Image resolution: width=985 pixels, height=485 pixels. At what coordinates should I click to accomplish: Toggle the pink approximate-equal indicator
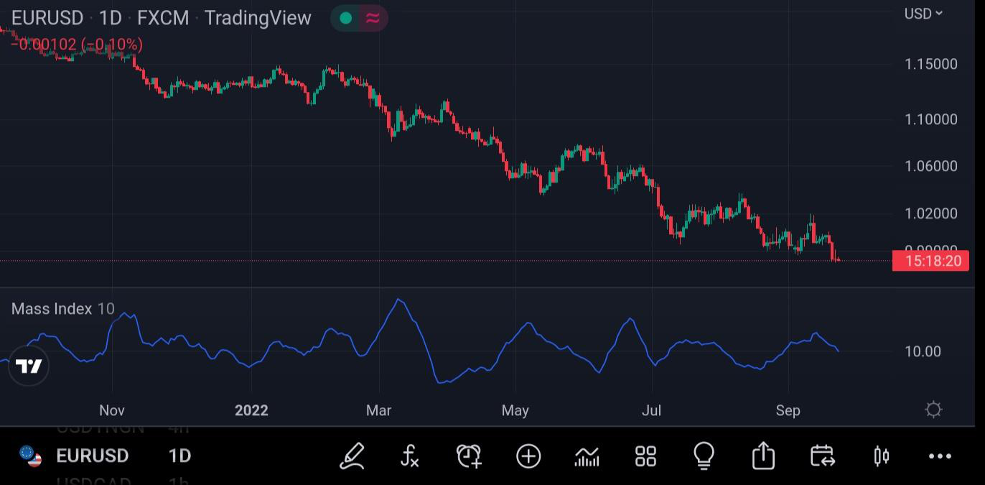(373, 19)
